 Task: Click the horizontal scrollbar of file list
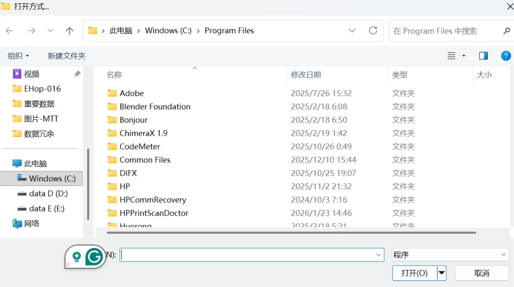pyautogui.click(x=291, y=233)
